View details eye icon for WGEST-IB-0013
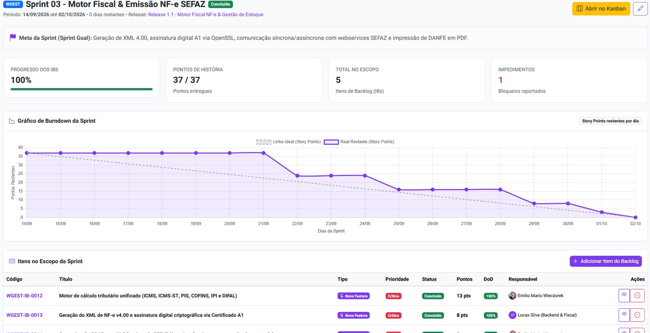This screenshot has width=650, height=333. 624,315
